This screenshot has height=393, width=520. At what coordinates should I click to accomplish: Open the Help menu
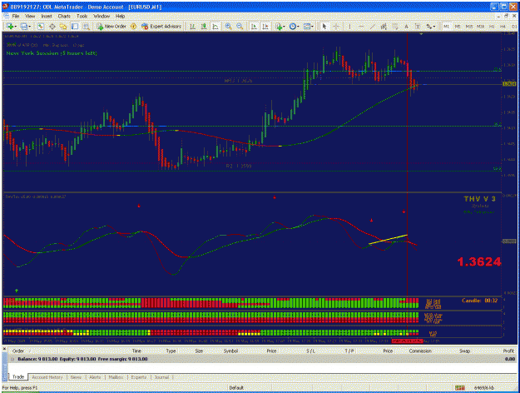120,16
